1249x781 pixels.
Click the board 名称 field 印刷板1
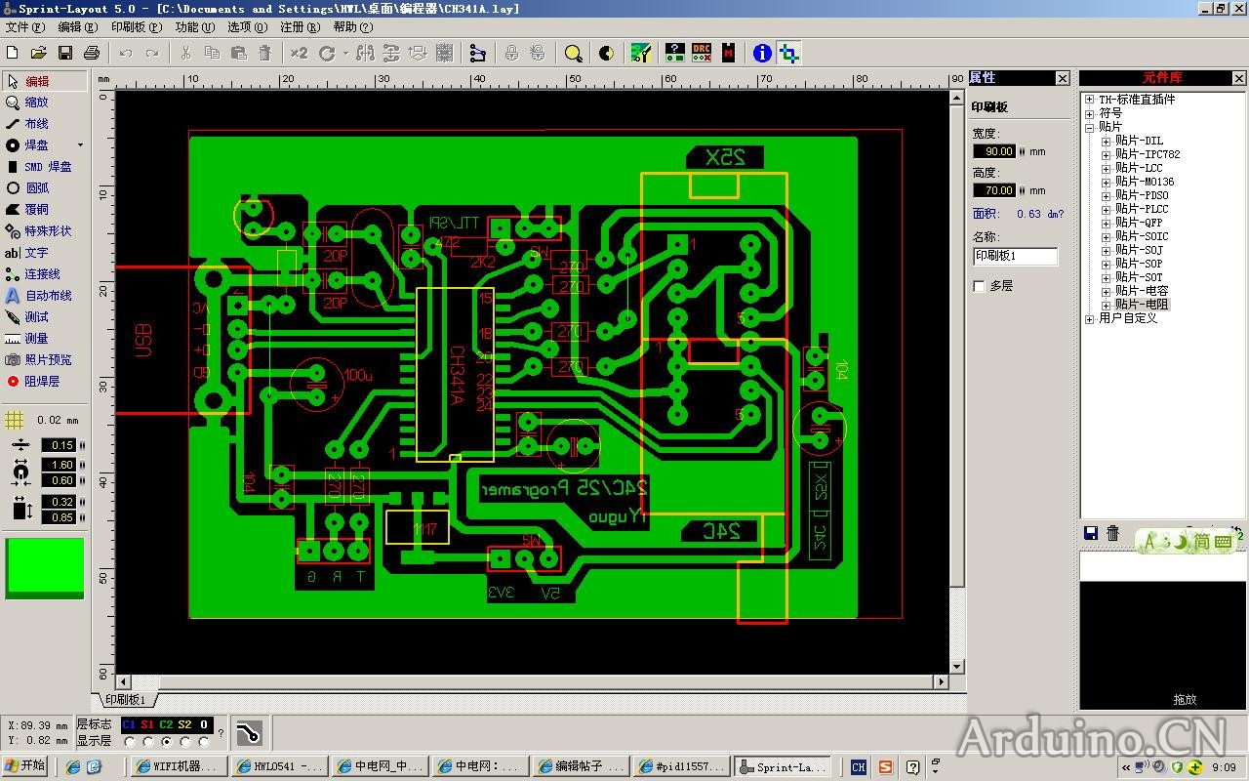point(1015,256)
